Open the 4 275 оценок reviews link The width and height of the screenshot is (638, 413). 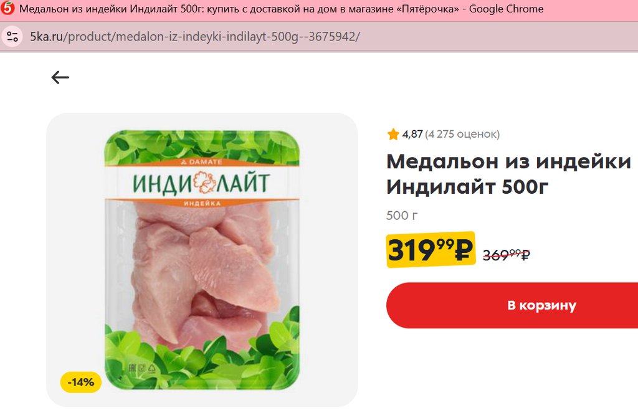coord(462,134)
